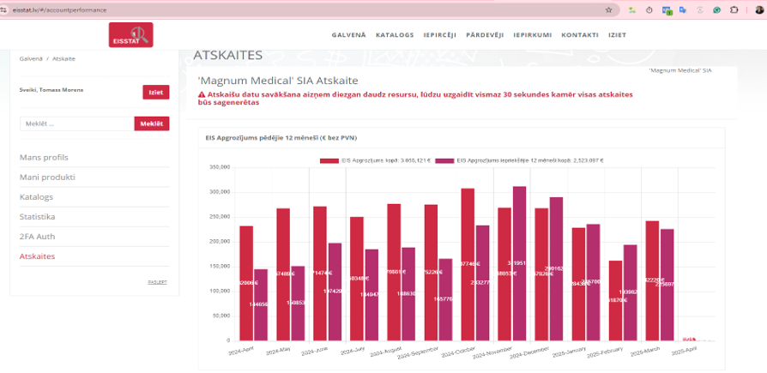Go to IEPIRCĒJI in the top navigation
Viewport: 767px width, 373px height.
[440, 35]
